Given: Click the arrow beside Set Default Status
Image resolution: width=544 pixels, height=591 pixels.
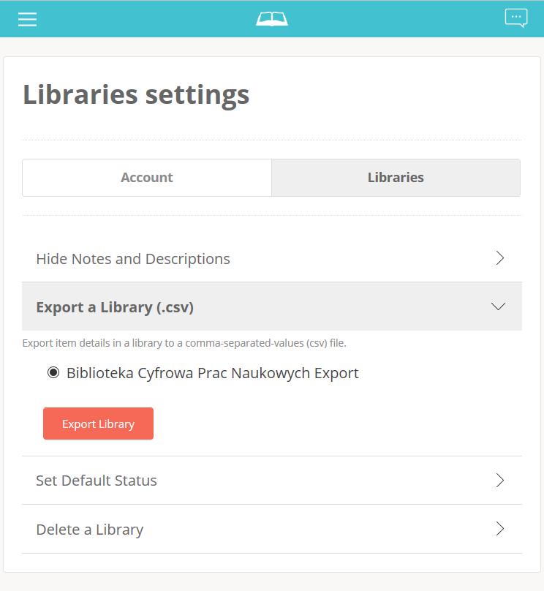Looking at the screenshot, I should (x=499, y=480).
